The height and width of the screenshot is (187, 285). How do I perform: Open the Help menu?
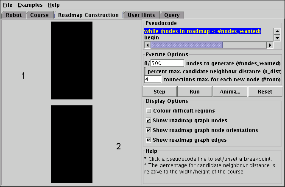[x=54, y=5]
